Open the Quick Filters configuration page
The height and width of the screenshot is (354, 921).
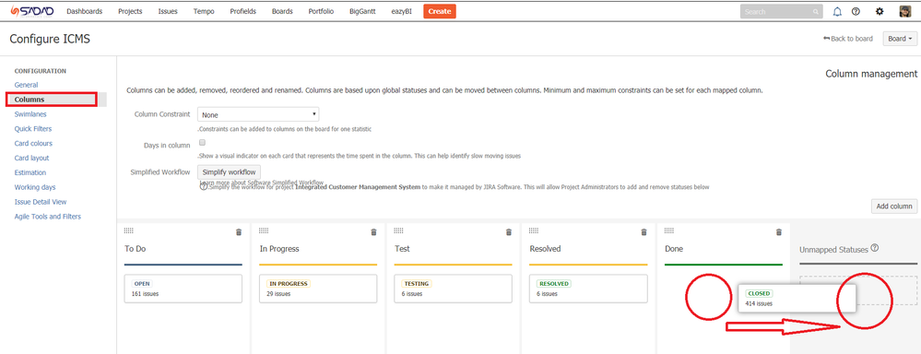pyautogui.click(x=33, y=129)
